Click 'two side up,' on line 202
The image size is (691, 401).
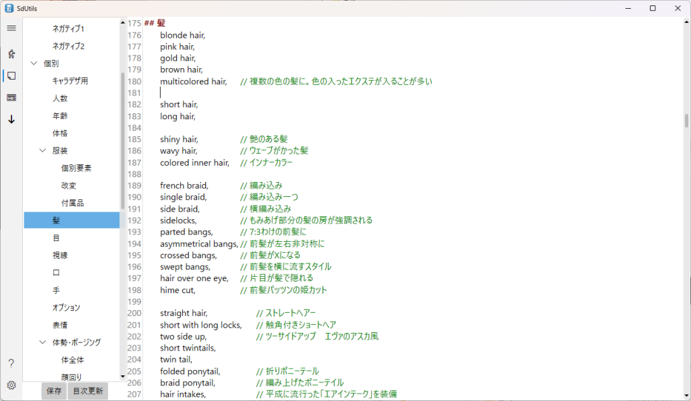click(x=184, y=336)
